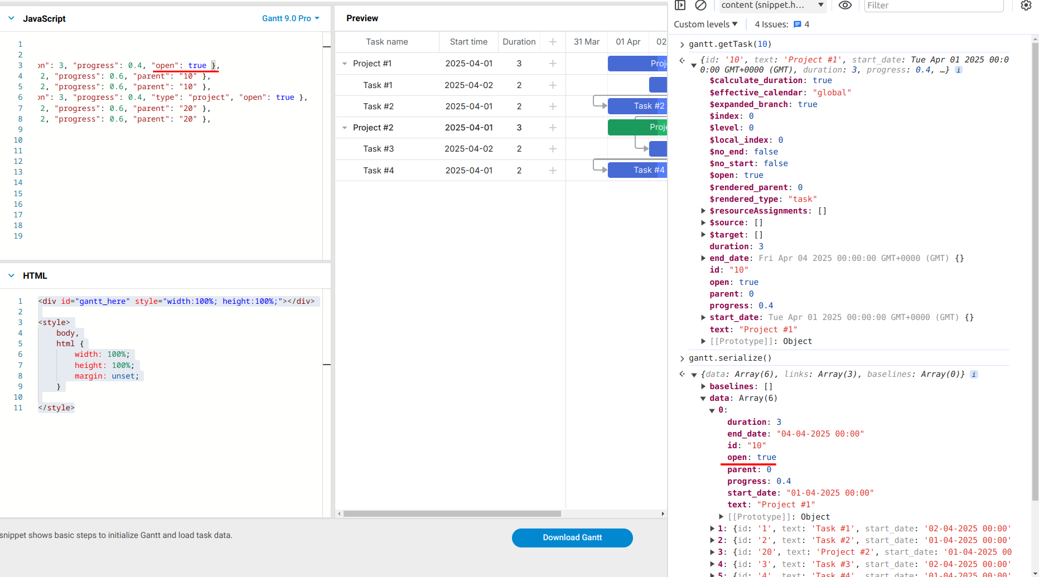The image size is (1039, 577).
Task: Open the JavaScript context selector dropdown
Action: [x=772, y=6]
